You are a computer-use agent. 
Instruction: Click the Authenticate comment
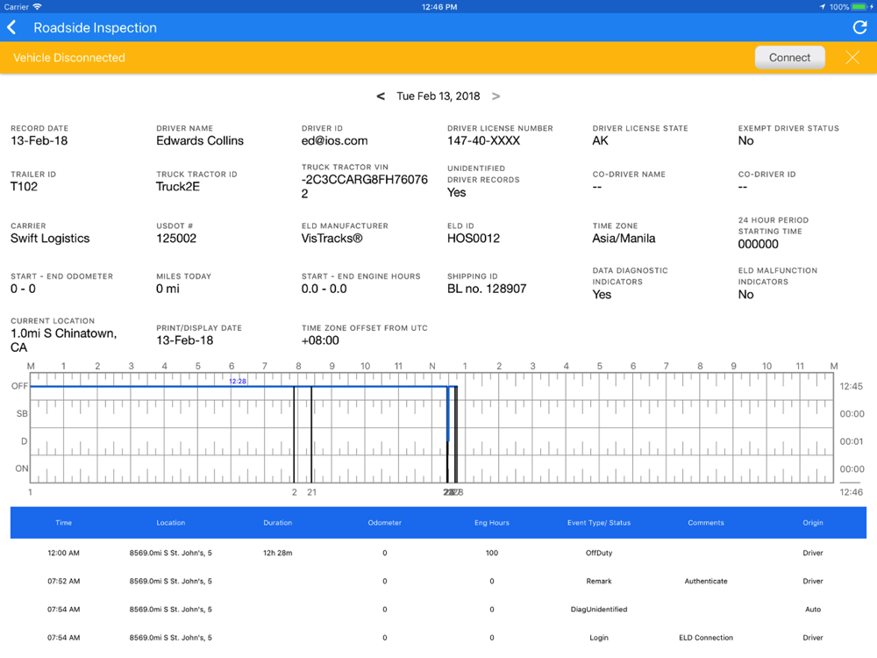pos(706,582)
